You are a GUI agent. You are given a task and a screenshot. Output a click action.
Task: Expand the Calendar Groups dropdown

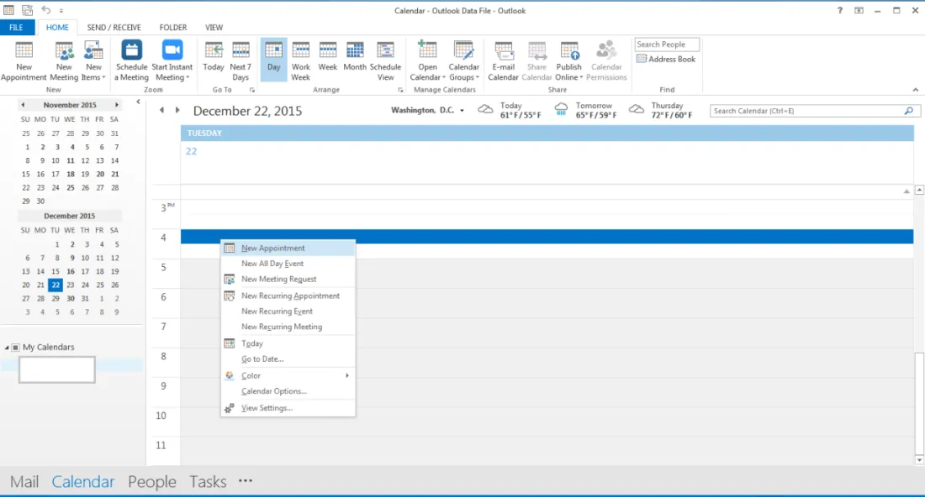click(x=463, y=60)
